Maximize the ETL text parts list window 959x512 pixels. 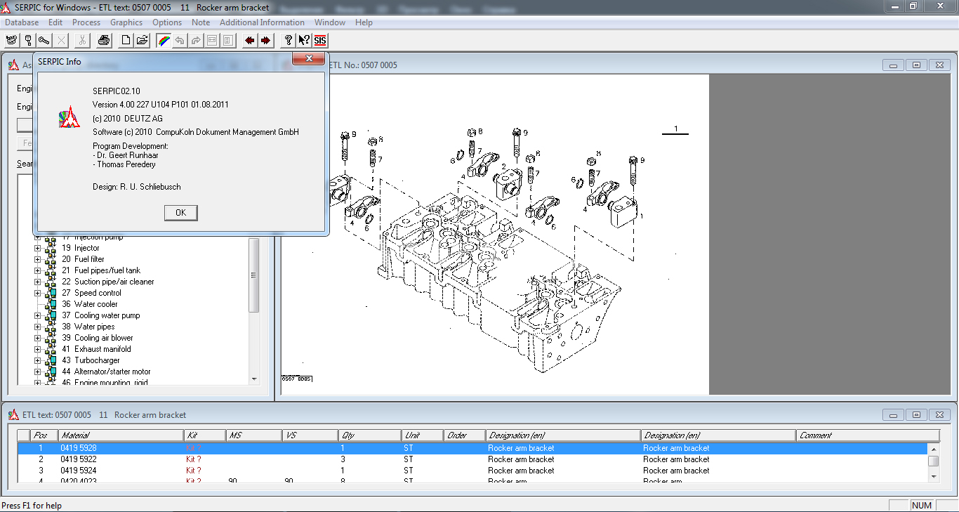click(916, 415)
